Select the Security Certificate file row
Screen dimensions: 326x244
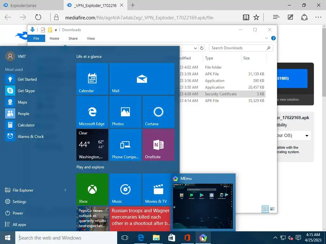(223, 94)
